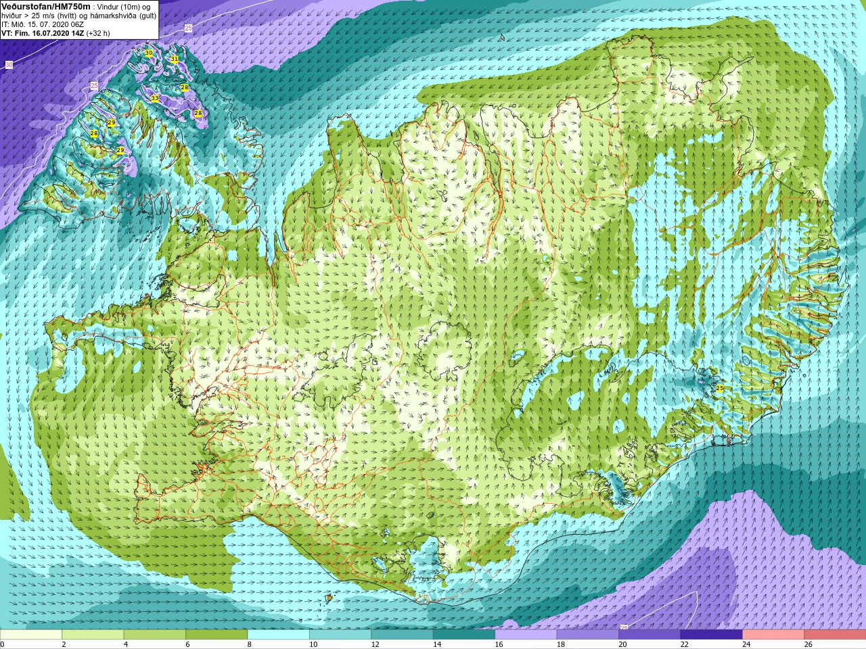Click the legend scale value 14

[437, 644]
